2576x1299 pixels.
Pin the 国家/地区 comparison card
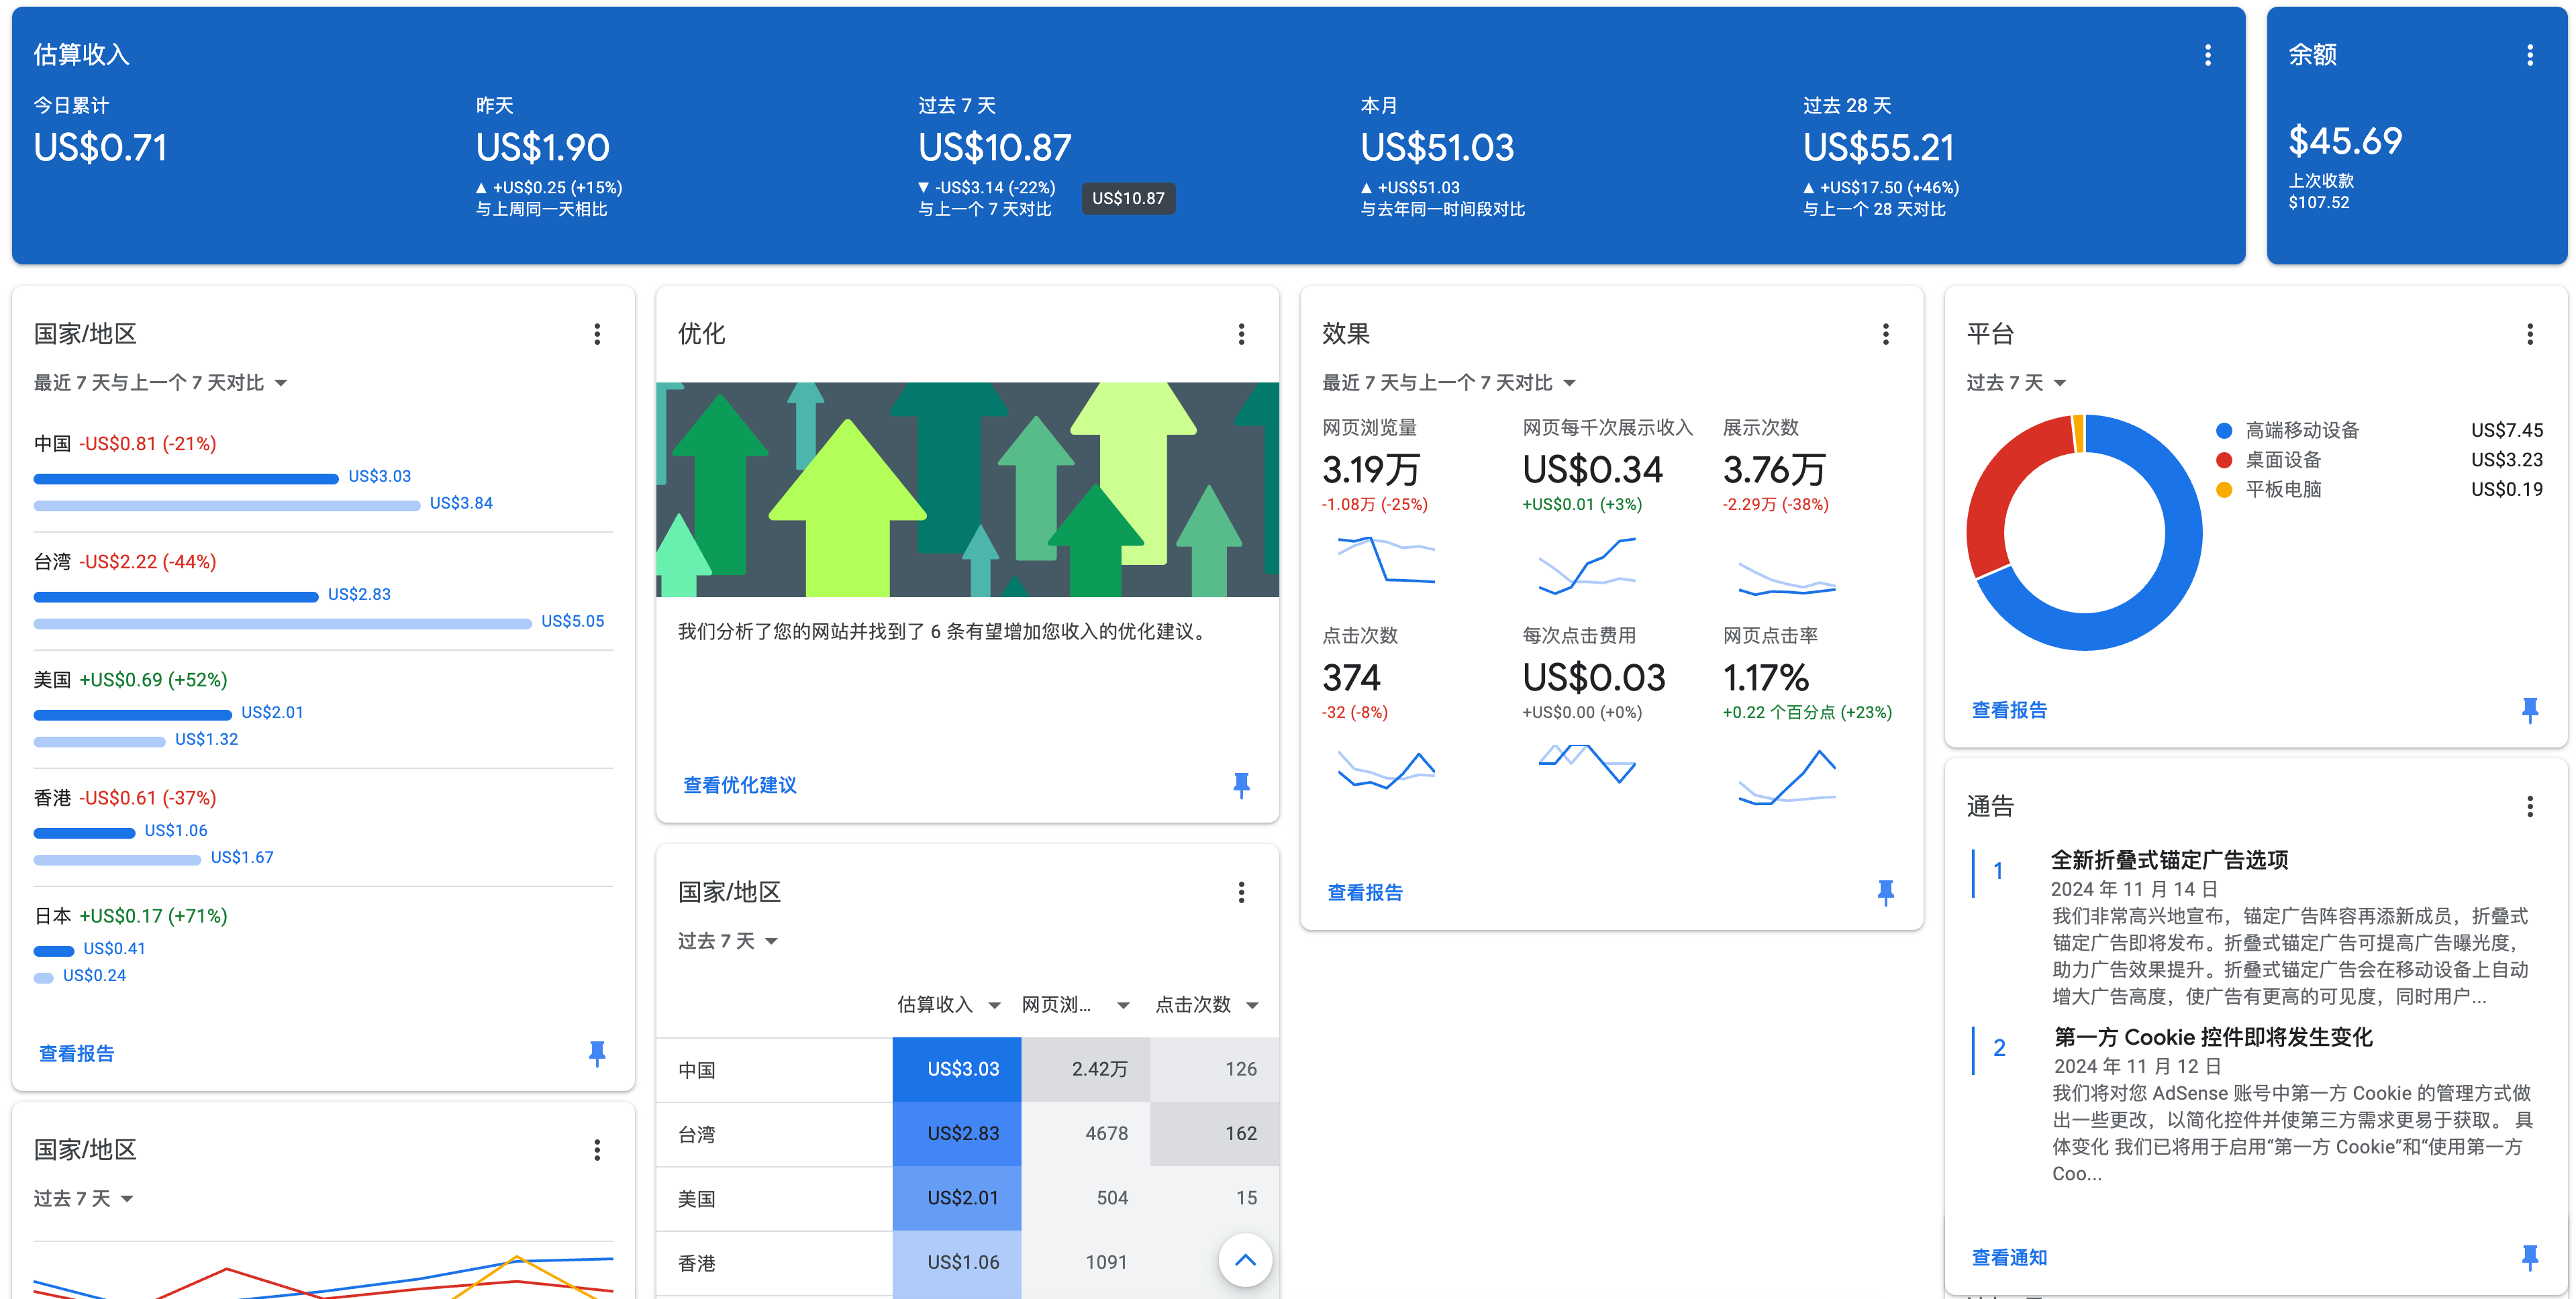click(x=597, y=1053)
